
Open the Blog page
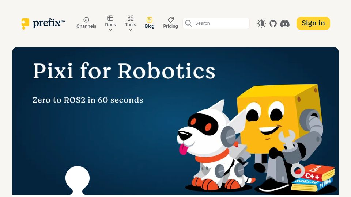click(x=150, y=26)
